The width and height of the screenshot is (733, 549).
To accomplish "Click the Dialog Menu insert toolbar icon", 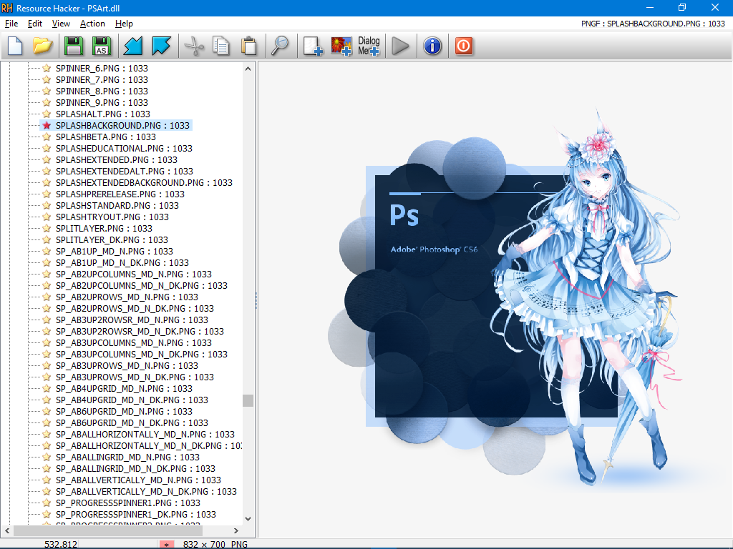I will click(369, 46).
